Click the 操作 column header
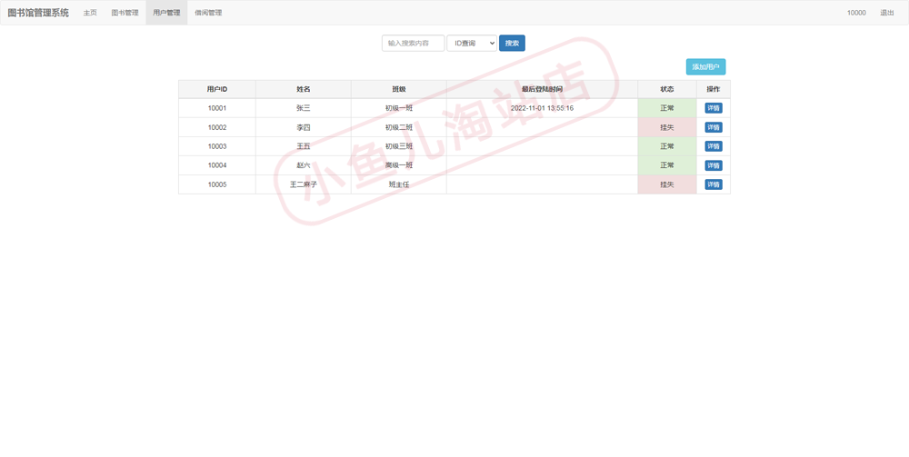 tap(713, 89)
